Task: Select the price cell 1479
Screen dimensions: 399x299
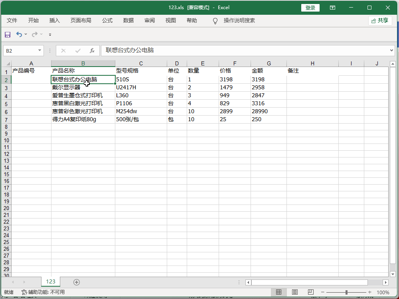Action: coord(235,87)
